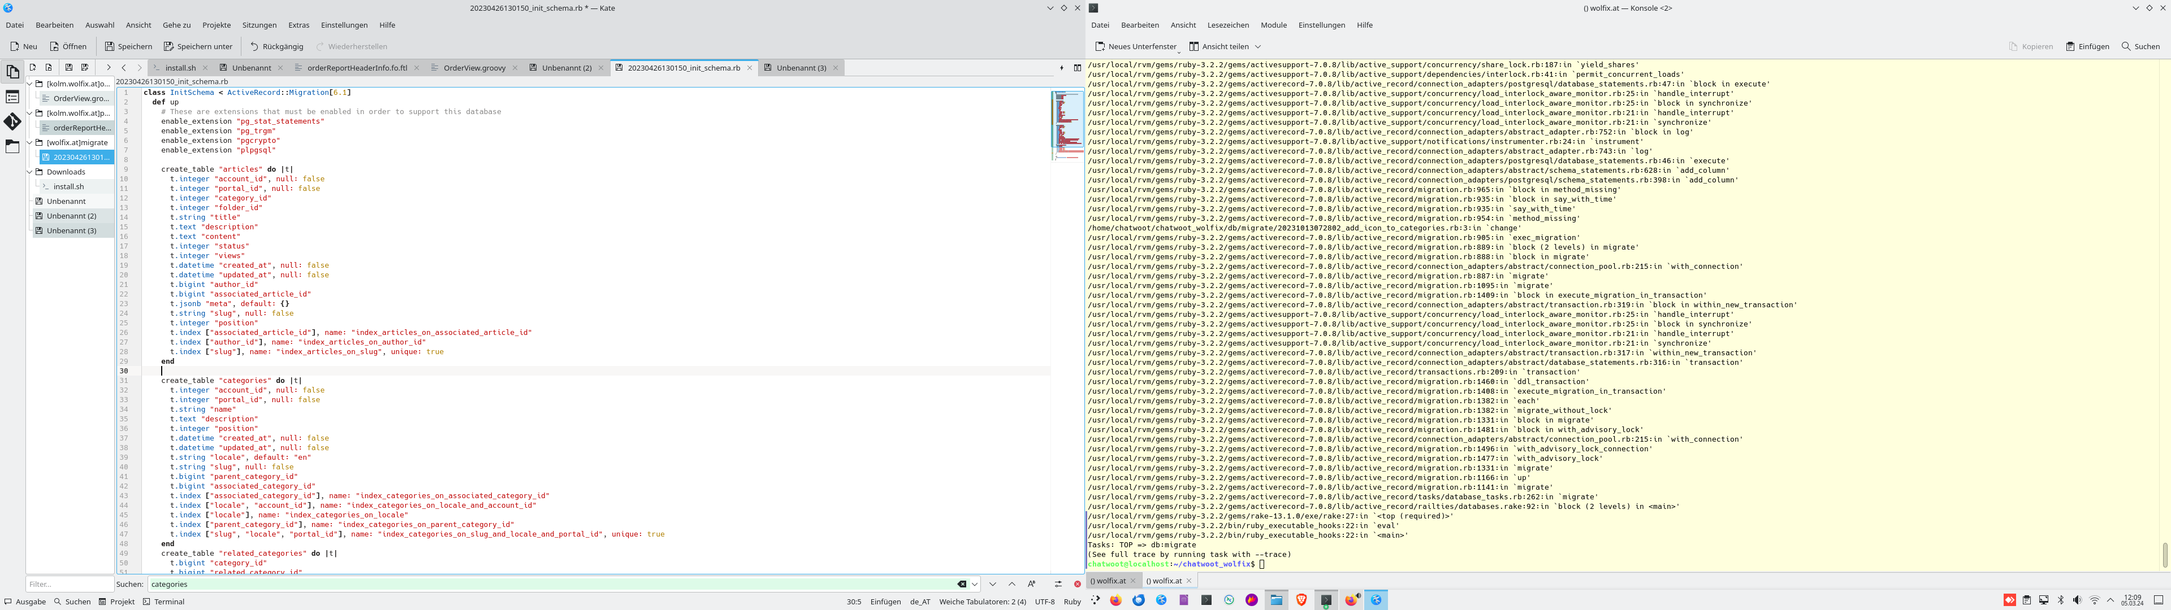Click the Neues Unterfenster button in Konsole
2171x610 pixels.
[1137, 46]
